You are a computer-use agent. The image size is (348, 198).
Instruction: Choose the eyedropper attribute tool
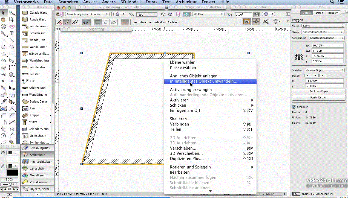click(3, 88)
